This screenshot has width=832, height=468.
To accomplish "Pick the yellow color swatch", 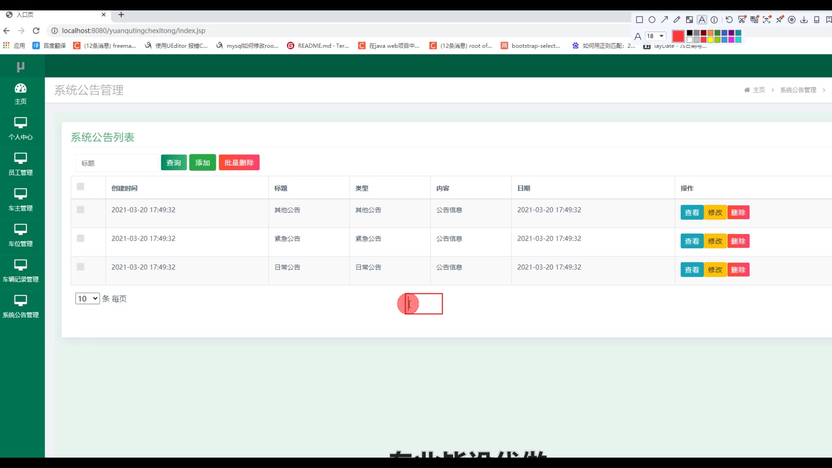I will pos(710,40).
